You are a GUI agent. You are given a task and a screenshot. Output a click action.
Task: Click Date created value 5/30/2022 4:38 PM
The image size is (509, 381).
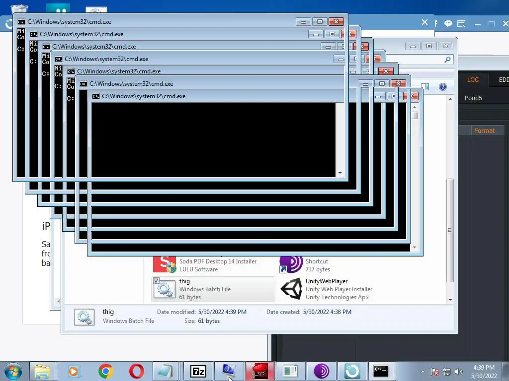point(327,312)
